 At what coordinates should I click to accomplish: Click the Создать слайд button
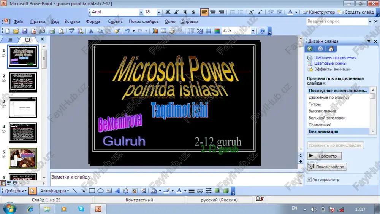tap(356, 12)
